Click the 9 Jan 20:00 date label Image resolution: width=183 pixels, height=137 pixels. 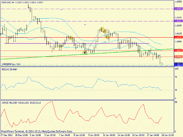94,135
